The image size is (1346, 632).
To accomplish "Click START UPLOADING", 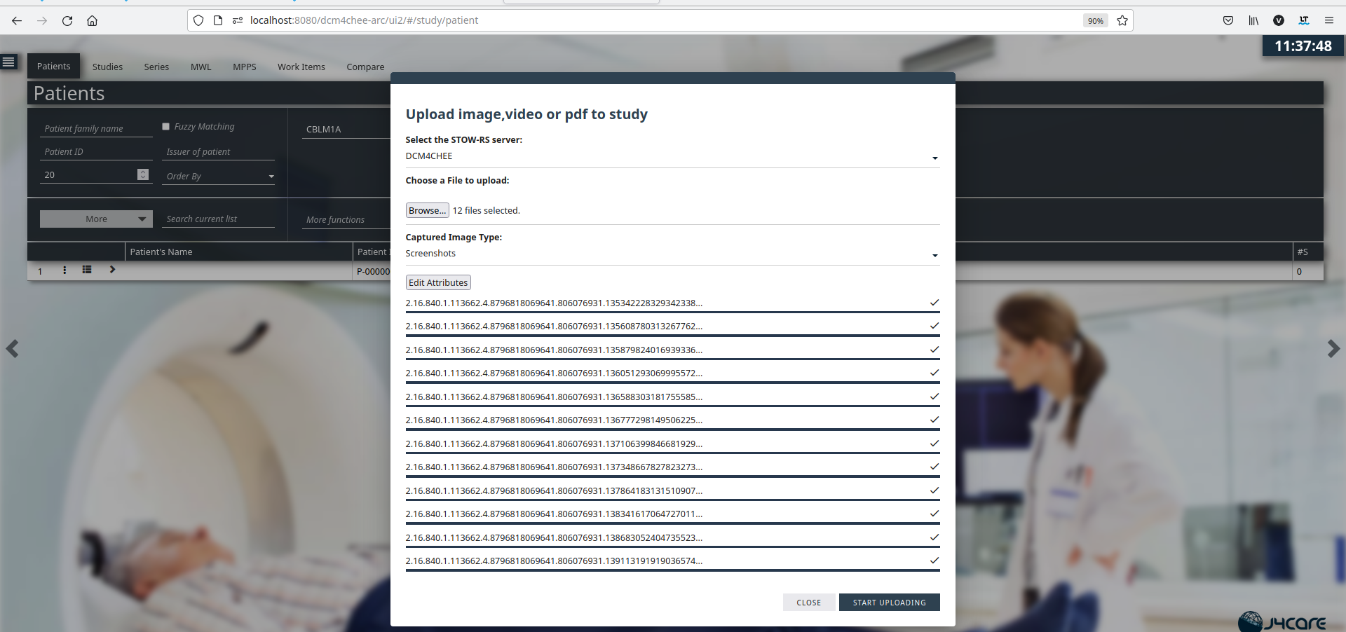I will (x=889, y=602).
